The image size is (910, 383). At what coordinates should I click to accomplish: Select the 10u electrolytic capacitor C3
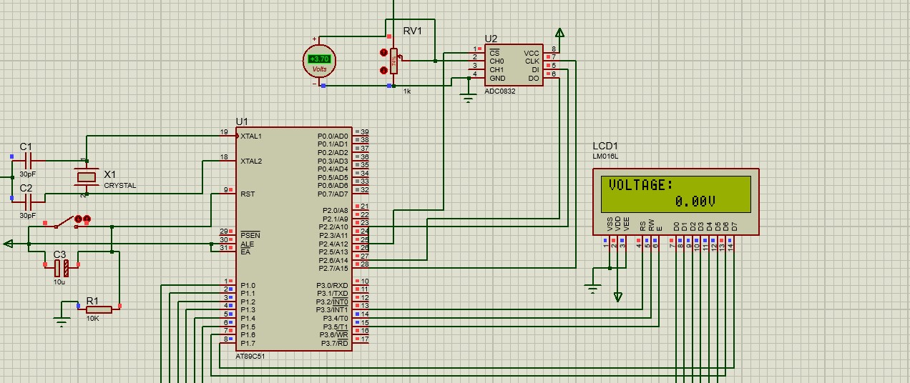62,268
